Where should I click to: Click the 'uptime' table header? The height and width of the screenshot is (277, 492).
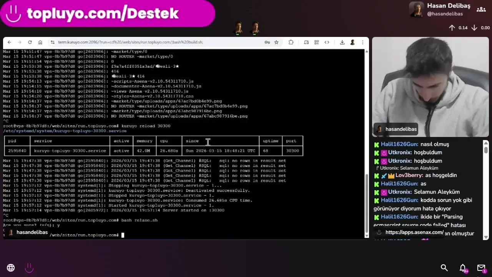271,141
